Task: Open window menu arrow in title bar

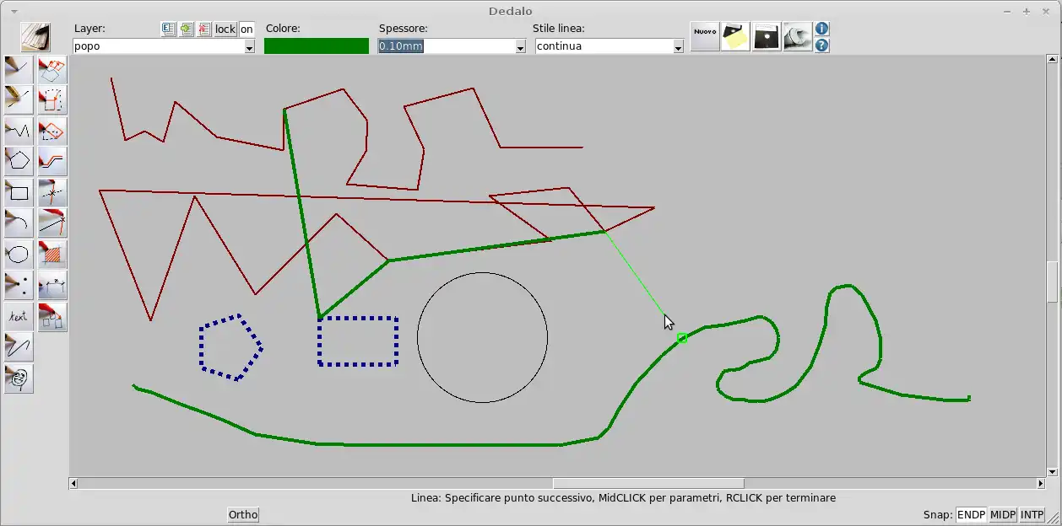Action: pos(14,11)
